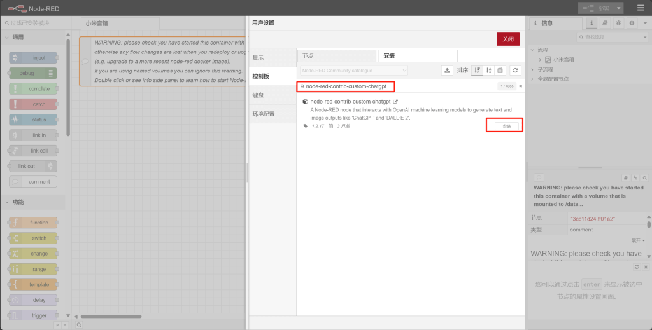
Task: Select the template node in palette
Action: tap(33, 284)
